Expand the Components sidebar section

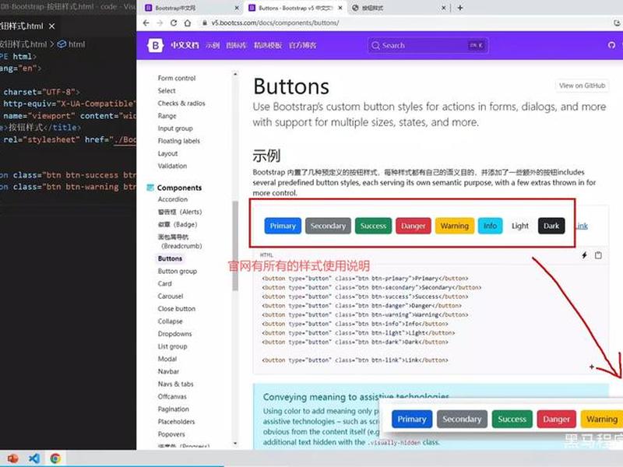(x=179, y=188)
